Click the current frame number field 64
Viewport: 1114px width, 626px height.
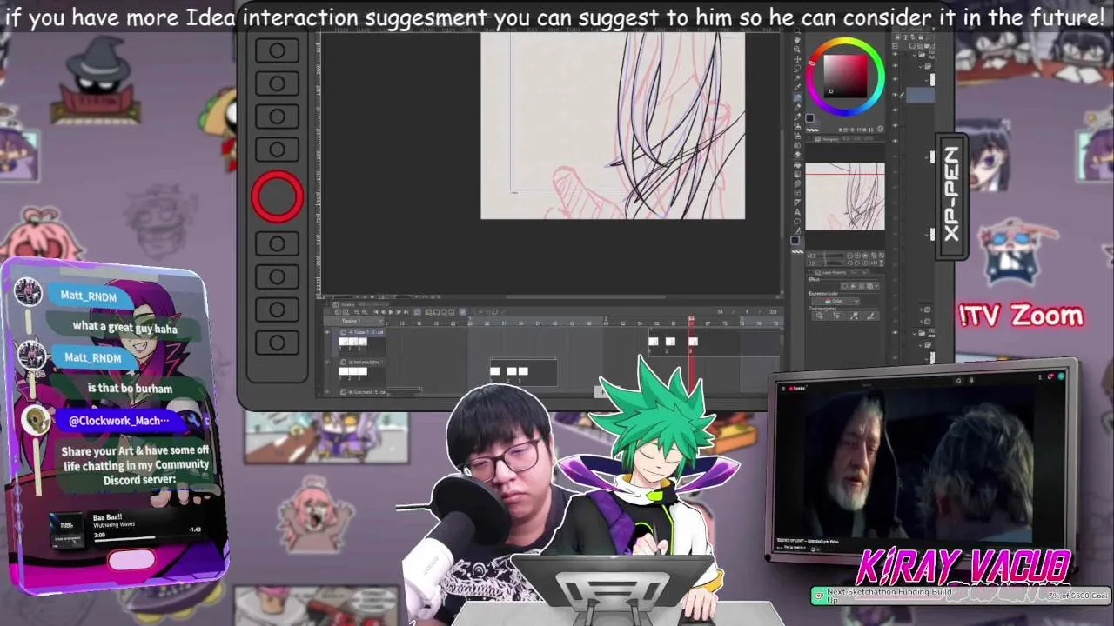720,312
